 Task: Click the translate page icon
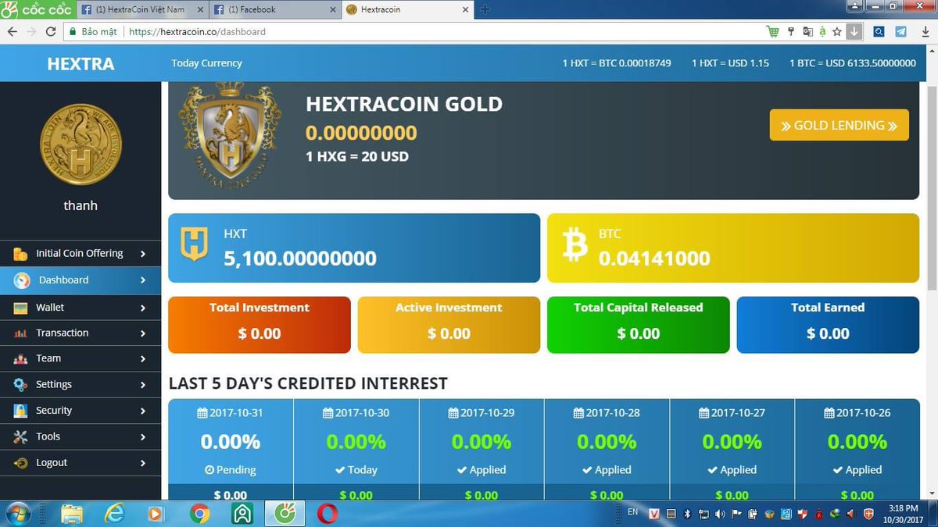coord(807,32)
